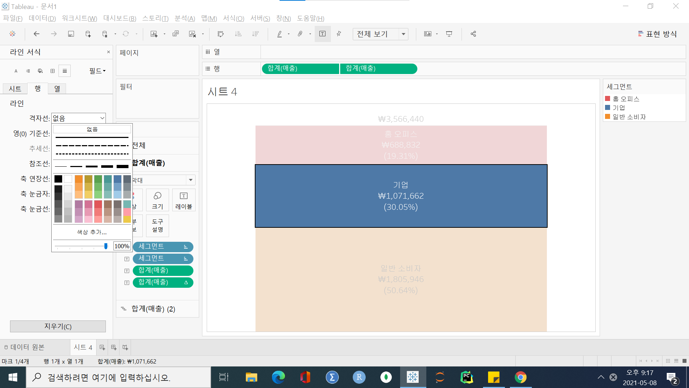Click the new data source icon
Image resolution: width=689 pixels, height=388 pixels.
click(x=88, y=34)
